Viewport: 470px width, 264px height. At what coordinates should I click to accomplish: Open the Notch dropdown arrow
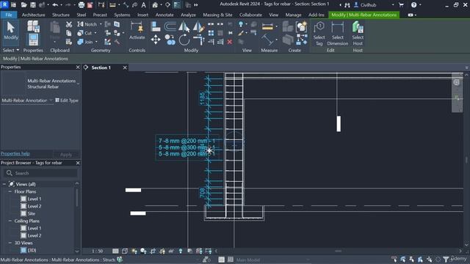coord(101,24)
